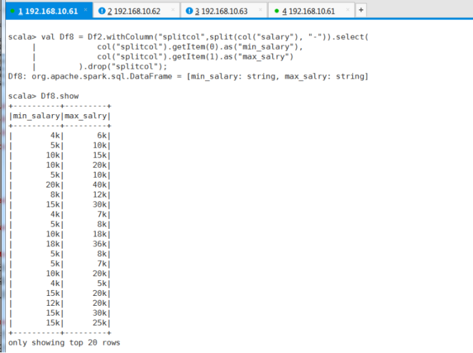Click the max_salry column header
The image size is (473, 353).
pyautogui.click(x=85, y=116)
